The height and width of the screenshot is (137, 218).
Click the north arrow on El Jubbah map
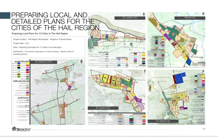point(144,14)
